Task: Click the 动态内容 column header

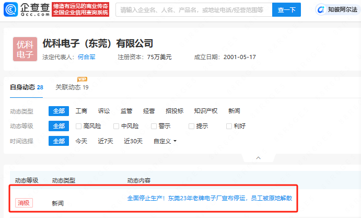Action: tap(139, 180)
